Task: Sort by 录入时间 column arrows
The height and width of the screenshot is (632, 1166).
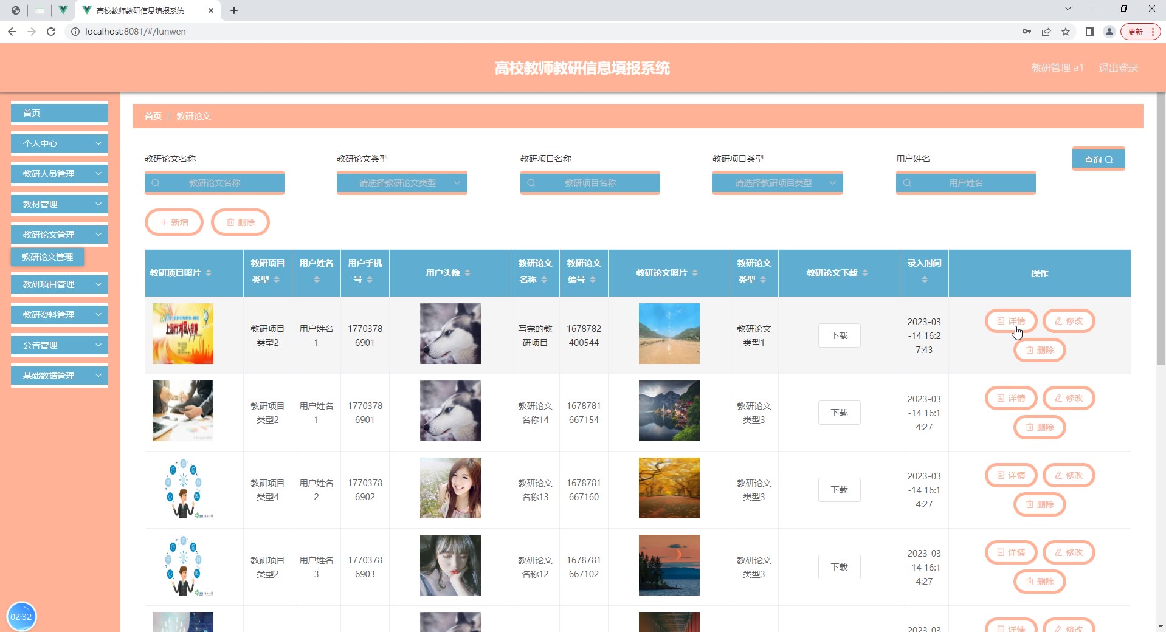Action: point(925,280)
